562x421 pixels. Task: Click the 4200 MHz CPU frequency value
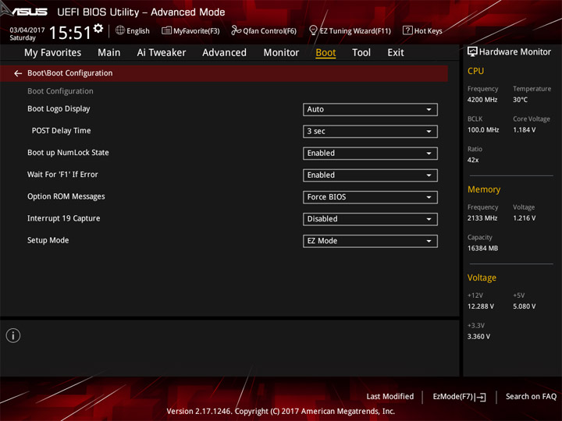482,100
